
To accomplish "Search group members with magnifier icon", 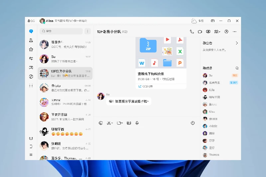I will pyautogui.click(x=237, y=68).
